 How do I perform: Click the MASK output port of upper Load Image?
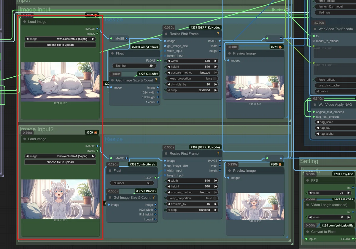[97, 34]
